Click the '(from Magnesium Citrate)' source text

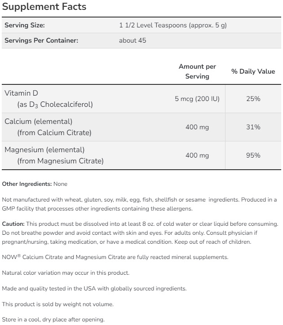pos(60,161)
